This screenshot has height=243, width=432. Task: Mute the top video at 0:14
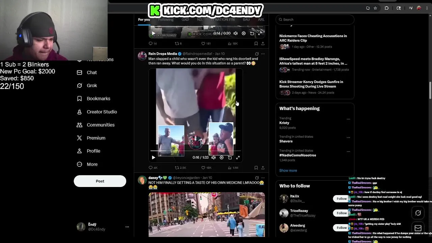pyautogui.click(x=236, y=33)
